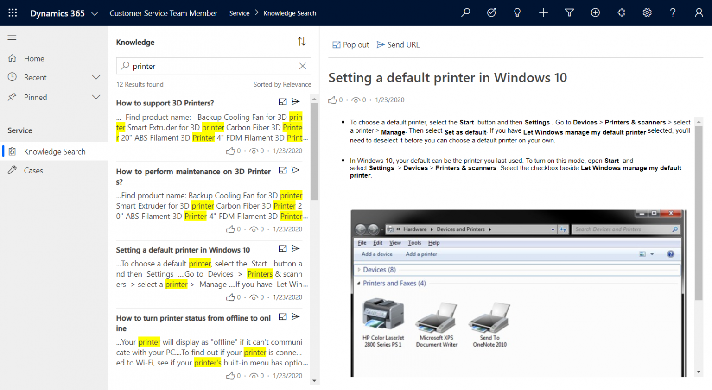Click the Devices and Printers screenshot image

(x=518, y=293)
